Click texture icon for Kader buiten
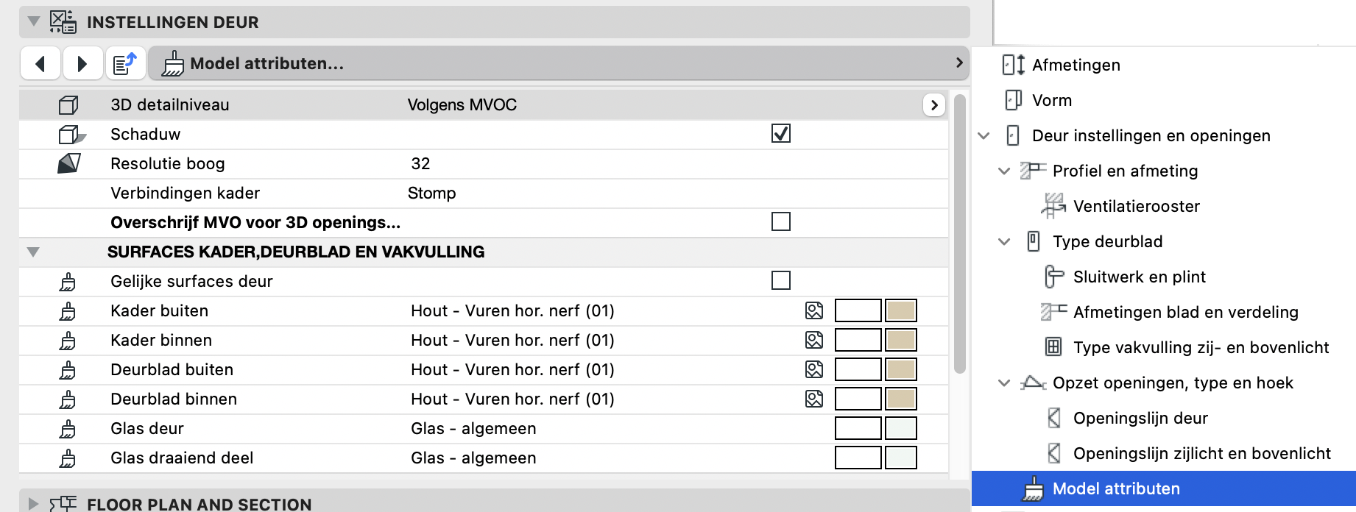 pos(814,310)
